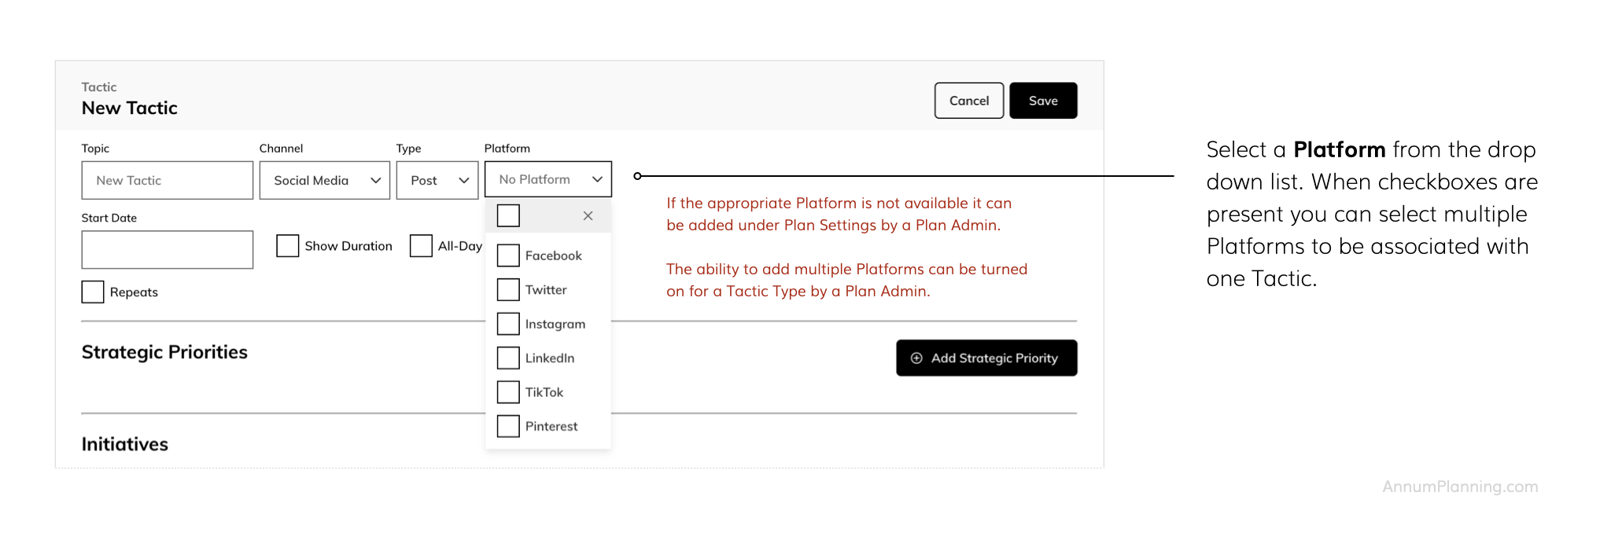Select the Pinterest label in platform list
Image resolution: width=1611 pixels, height=540 pixels.
[x=551, y=426]
